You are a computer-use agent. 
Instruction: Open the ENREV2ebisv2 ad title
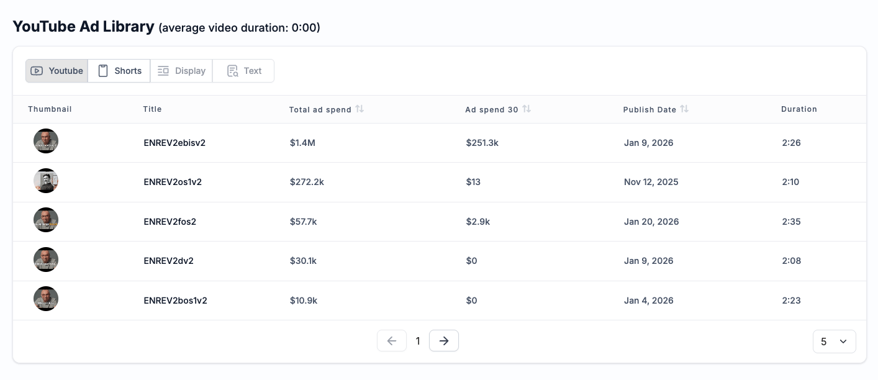click(174, 143)
